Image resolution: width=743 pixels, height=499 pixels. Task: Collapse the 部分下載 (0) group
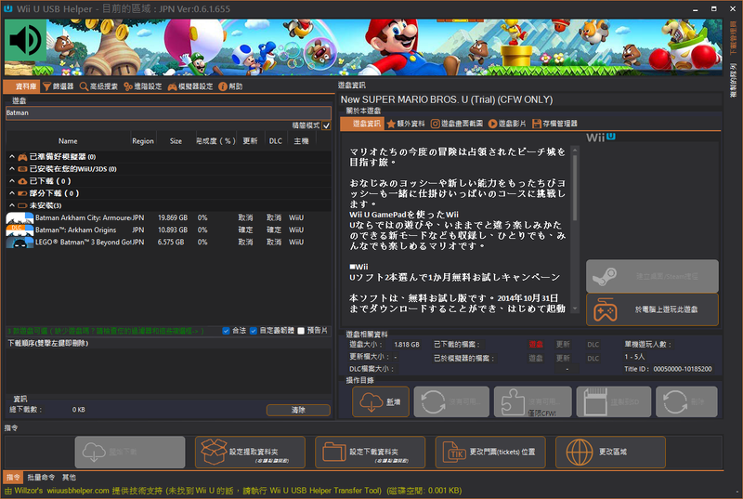(x=12, y=193)
